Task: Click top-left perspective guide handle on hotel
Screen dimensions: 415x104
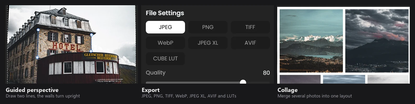Action: coord(38,30)
